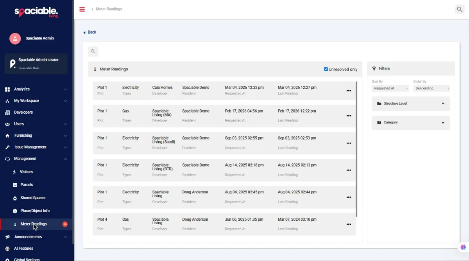Click the Analytics sidebar icon

7,89
